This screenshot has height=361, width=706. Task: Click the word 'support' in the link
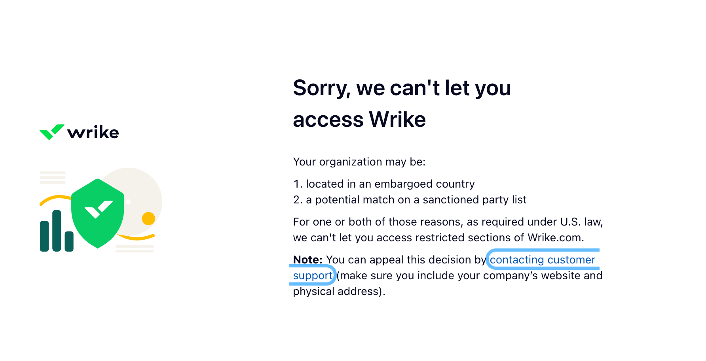313,275
